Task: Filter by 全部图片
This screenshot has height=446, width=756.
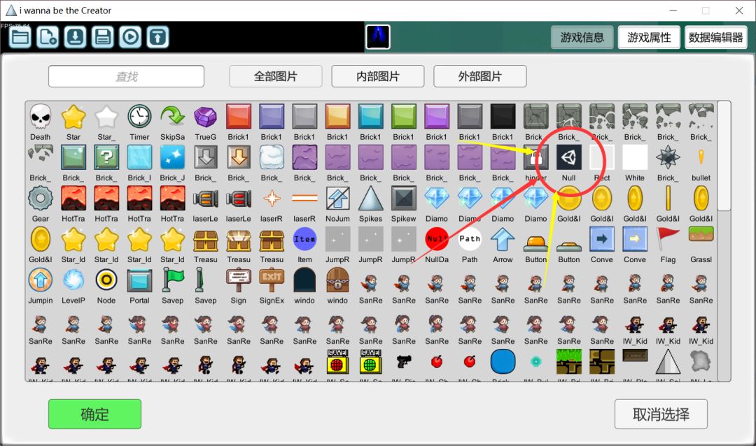Action: (x=276, y=76)
